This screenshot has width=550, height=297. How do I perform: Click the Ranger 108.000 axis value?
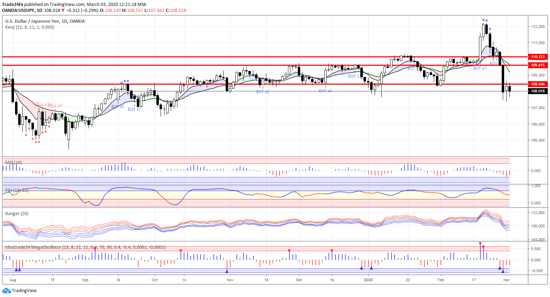pyautogui.click(x=538, y=226)
